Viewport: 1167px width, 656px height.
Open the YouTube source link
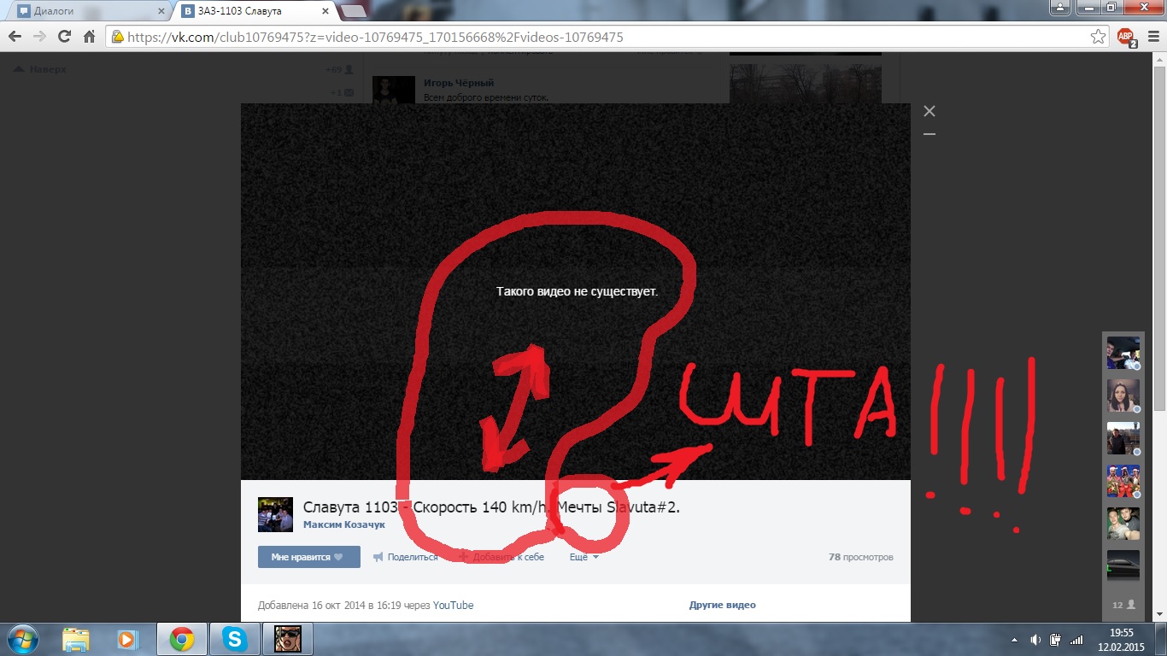[453, 605]
